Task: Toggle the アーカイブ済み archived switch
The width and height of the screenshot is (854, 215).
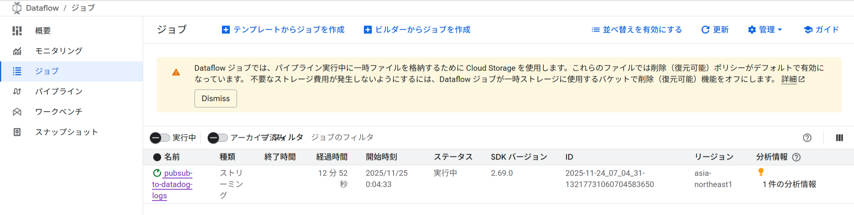Action: coord(218,138)
